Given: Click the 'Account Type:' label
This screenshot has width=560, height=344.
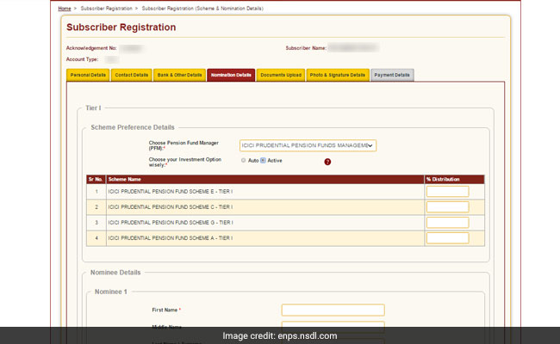Looking at the screenshot, I should coord(82,59).
